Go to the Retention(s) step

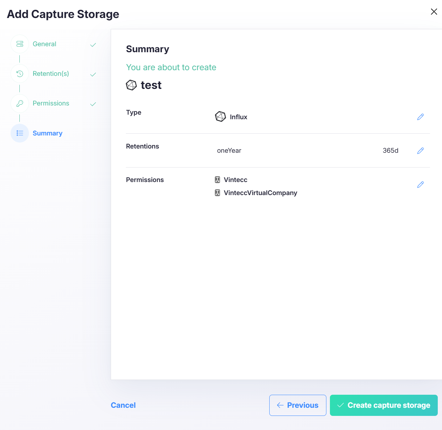tap(51, 74)
